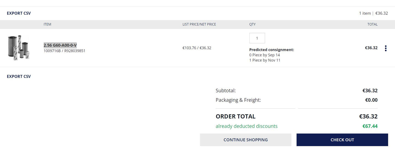Open the three-dot item options menu
The image size is (395, 153).
pos(385,48)
